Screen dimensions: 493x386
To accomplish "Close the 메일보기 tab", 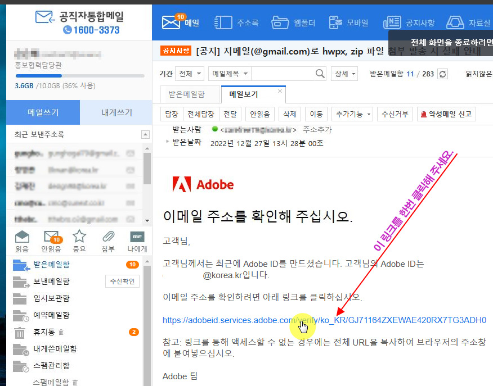I will pyautogui.click(x=280, y=90).
